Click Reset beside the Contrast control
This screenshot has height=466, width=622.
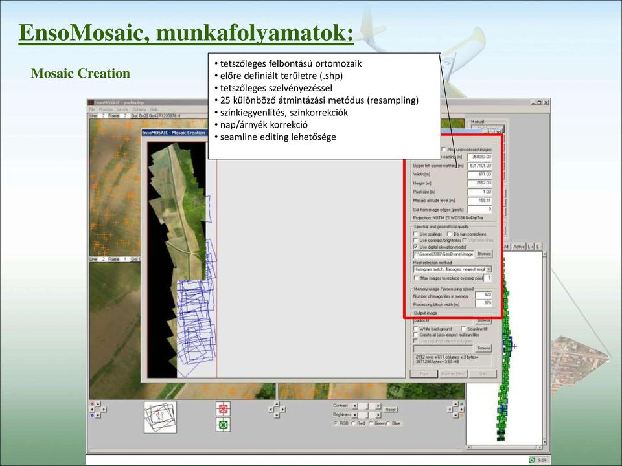[x=390, y=409]
